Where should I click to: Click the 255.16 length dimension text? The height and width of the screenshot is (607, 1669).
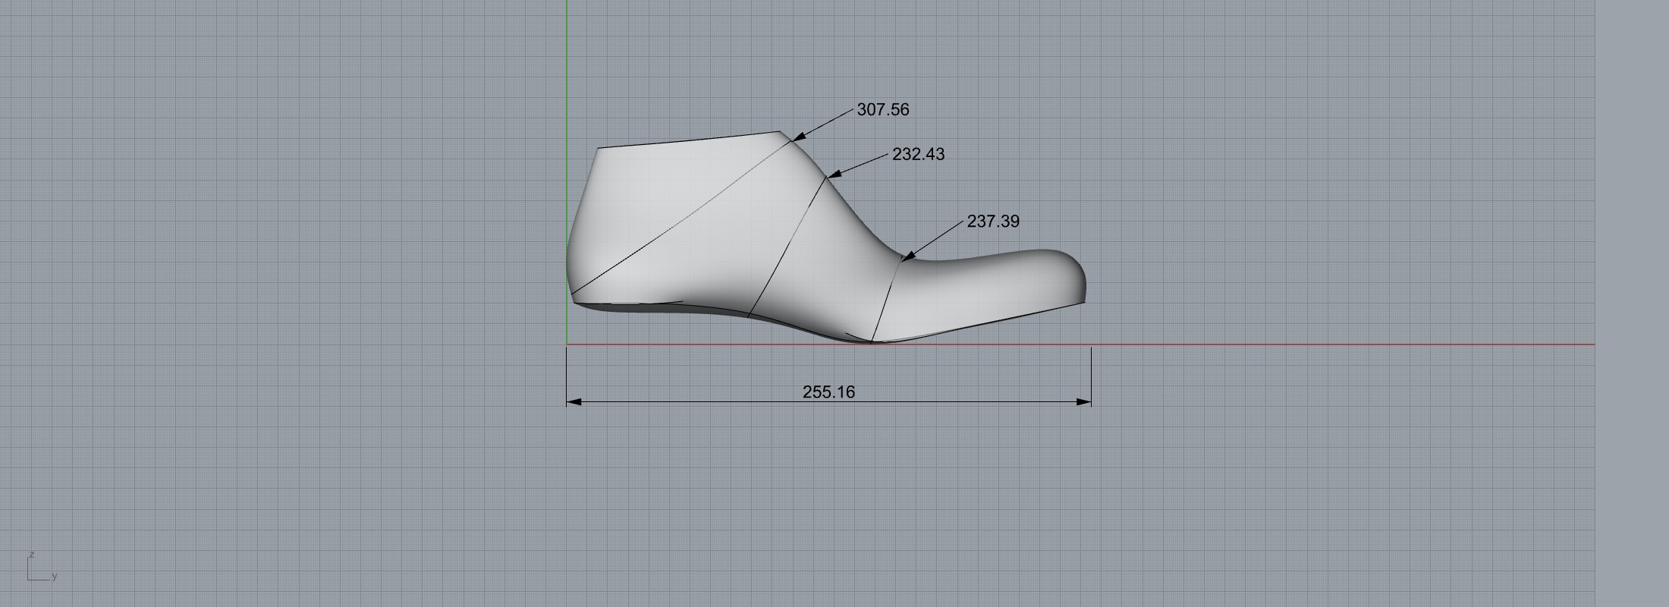[x=828, y=392]
